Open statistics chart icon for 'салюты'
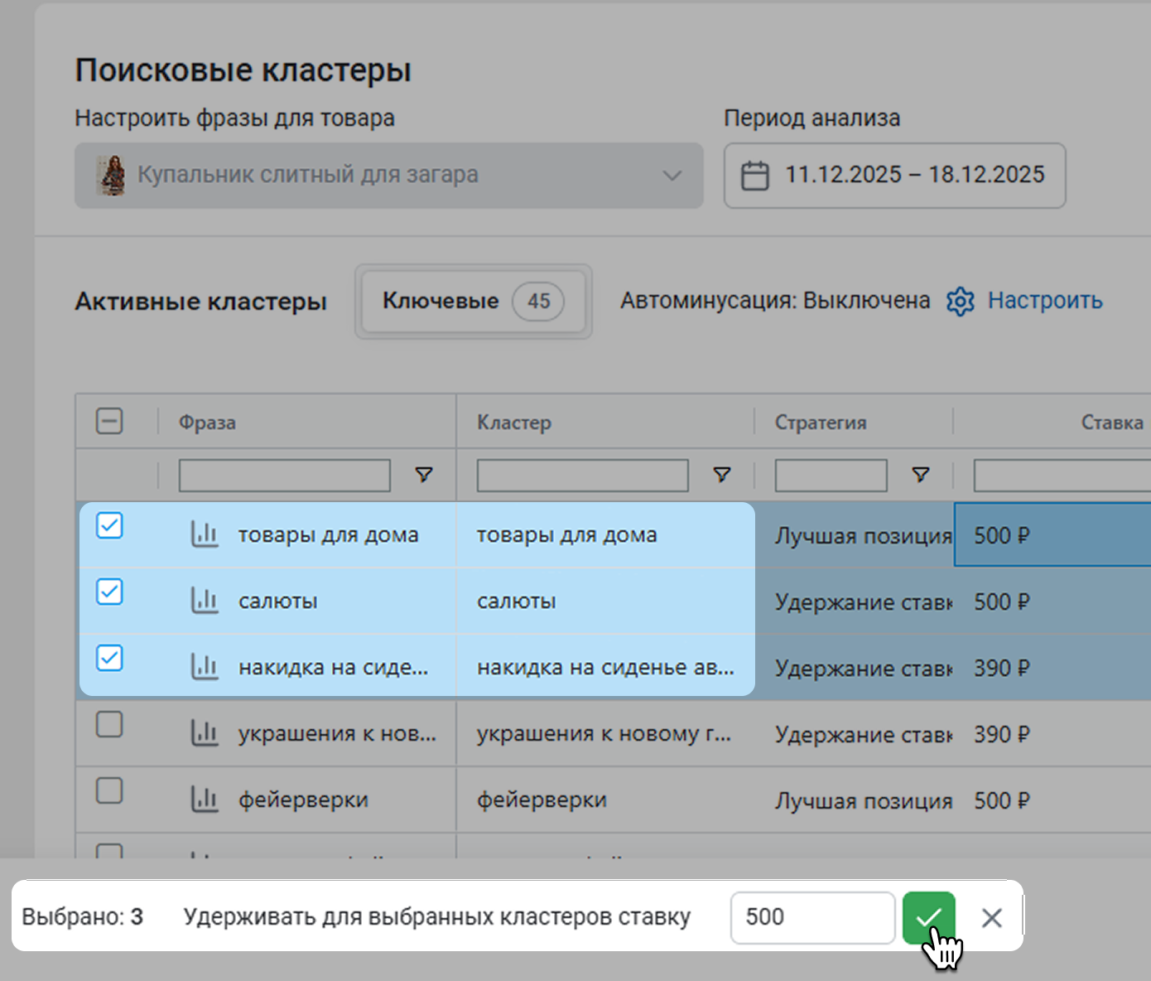This screenshot has height=981, width=1151. point(204,601)
